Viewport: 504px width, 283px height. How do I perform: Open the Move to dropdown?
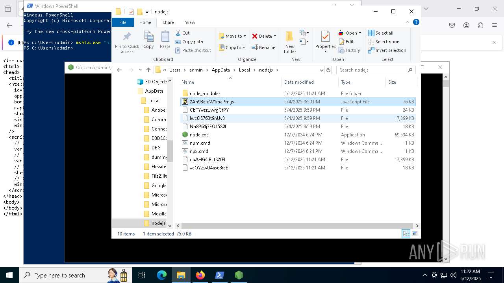[x=232, y=36]
